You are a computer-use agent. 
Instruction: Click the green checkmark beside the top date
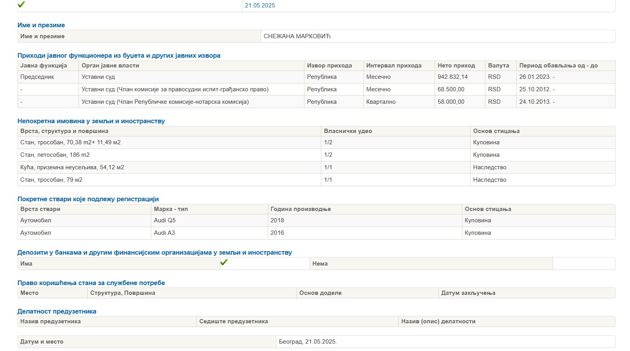tap(21, 4)
